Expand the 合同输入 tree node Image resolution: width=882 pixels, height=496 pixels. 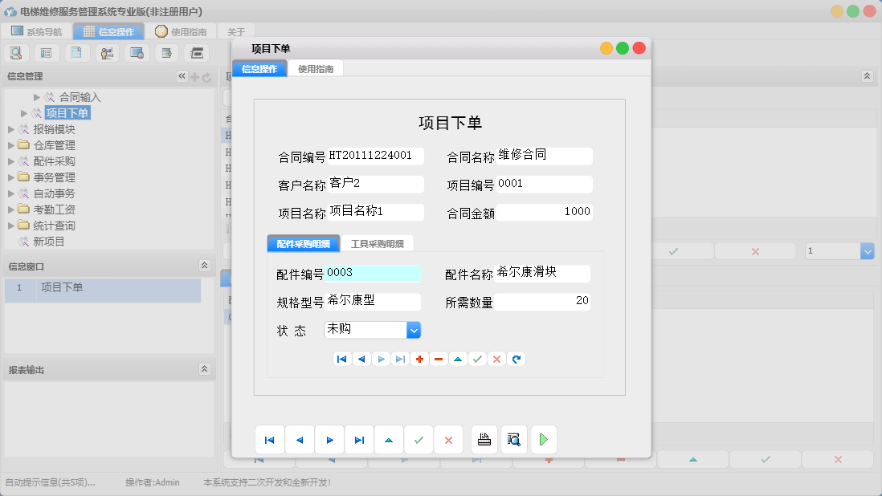(36, 96)
